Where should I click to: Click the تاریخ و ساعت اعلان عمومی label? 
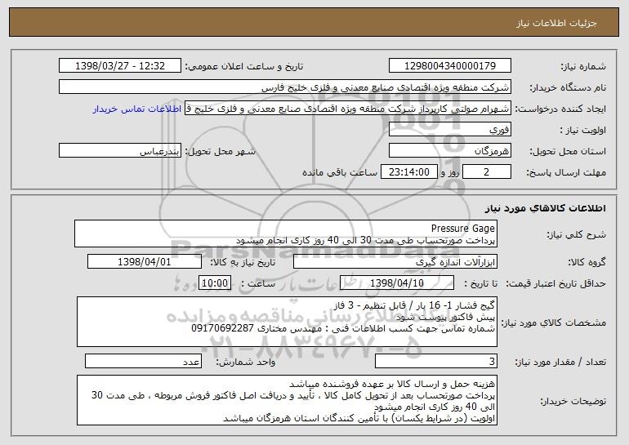[x=244, y=66]
